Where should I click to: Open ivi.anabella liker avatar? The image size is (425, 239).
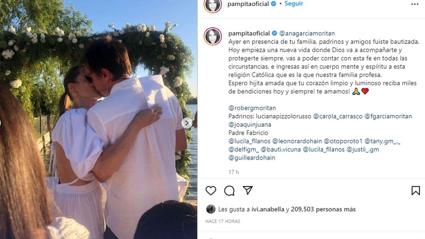(x=211, y=209)
